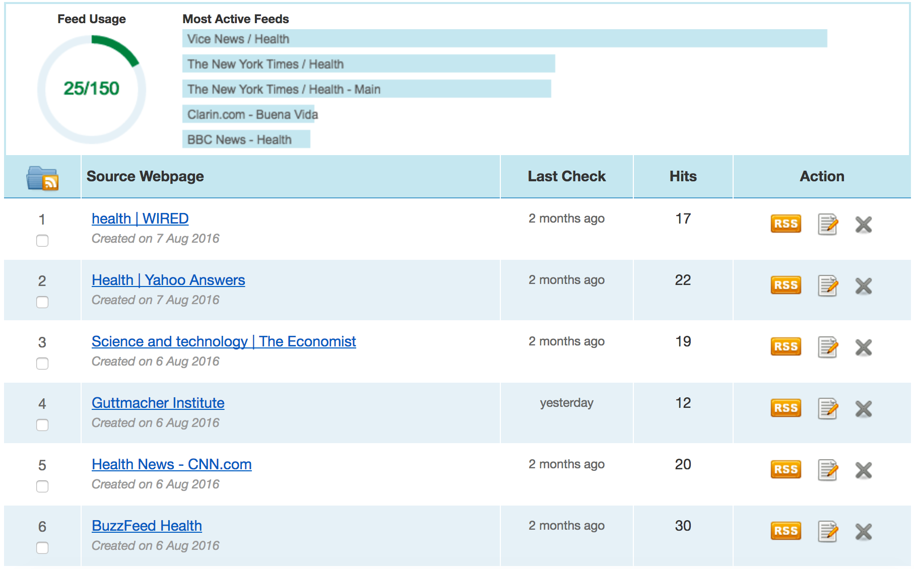914x569 pixels.
Task: Click the Hits column header
Action: pyautogui.click(x=683, y=176)
